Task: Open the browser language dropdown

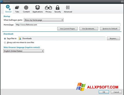Action: (x=24, y=51)
